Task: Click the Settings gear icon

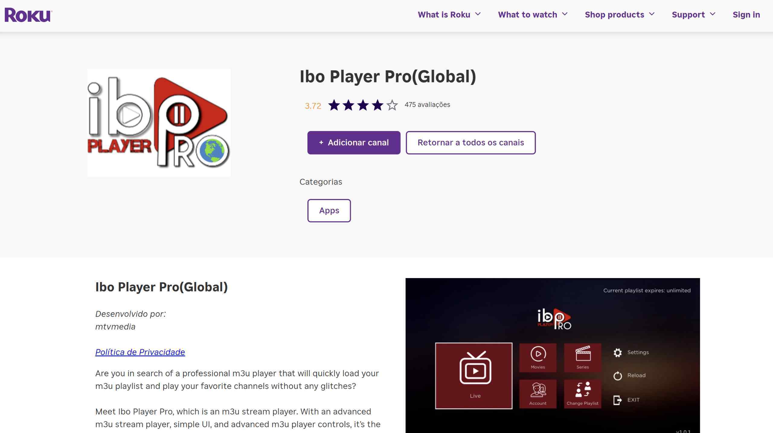Action: 617,353
